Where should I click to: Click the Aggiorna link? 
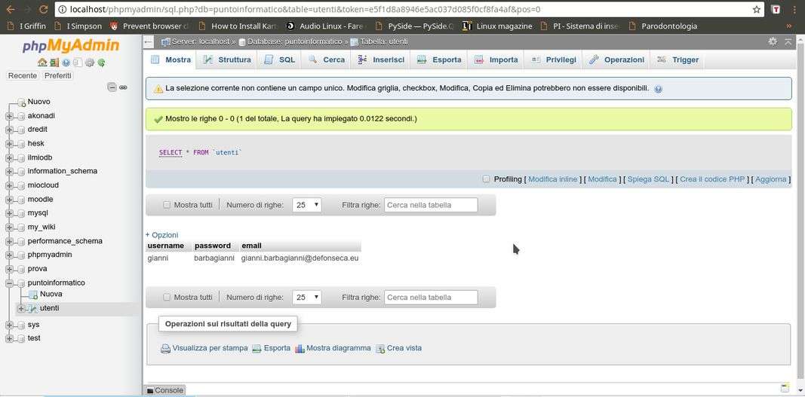pos(770,179)
